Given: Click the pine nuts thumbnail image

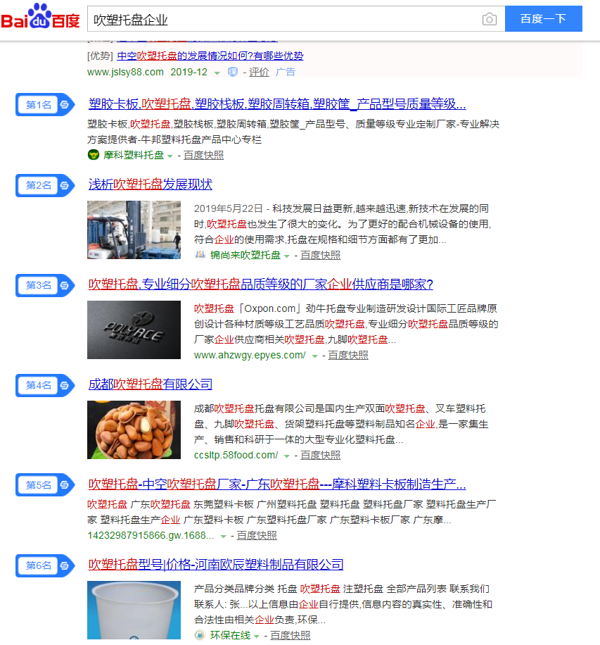Looking at the screenshot, I should [134, 430].
